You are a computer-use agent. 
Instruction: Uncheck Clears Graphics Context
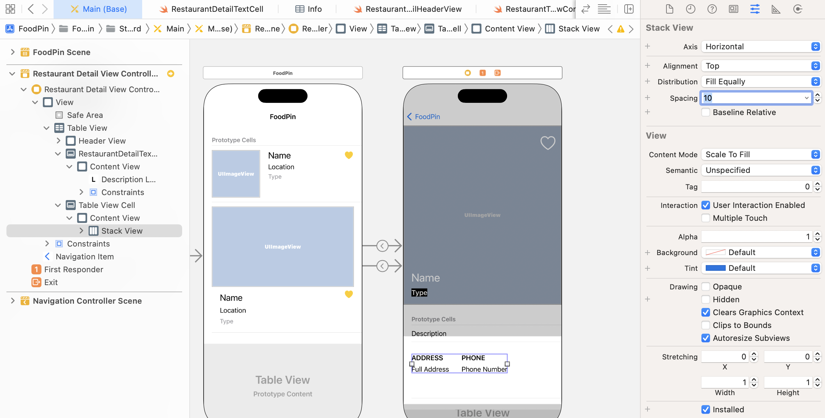tap(706, 312)
